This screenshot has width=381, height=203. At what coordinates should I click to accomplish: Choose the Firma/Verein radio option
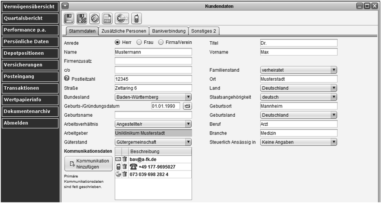click(x=161, y=43)
